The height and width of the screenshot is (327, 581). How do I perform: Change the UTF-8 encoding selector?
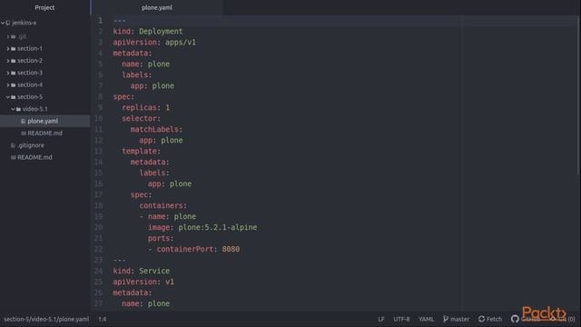(x=401, y=319)
